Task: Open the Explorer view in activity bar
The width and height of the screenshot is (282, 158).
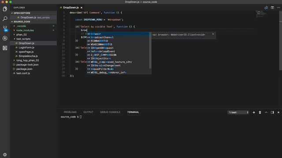Action: [x=5, y=9]
